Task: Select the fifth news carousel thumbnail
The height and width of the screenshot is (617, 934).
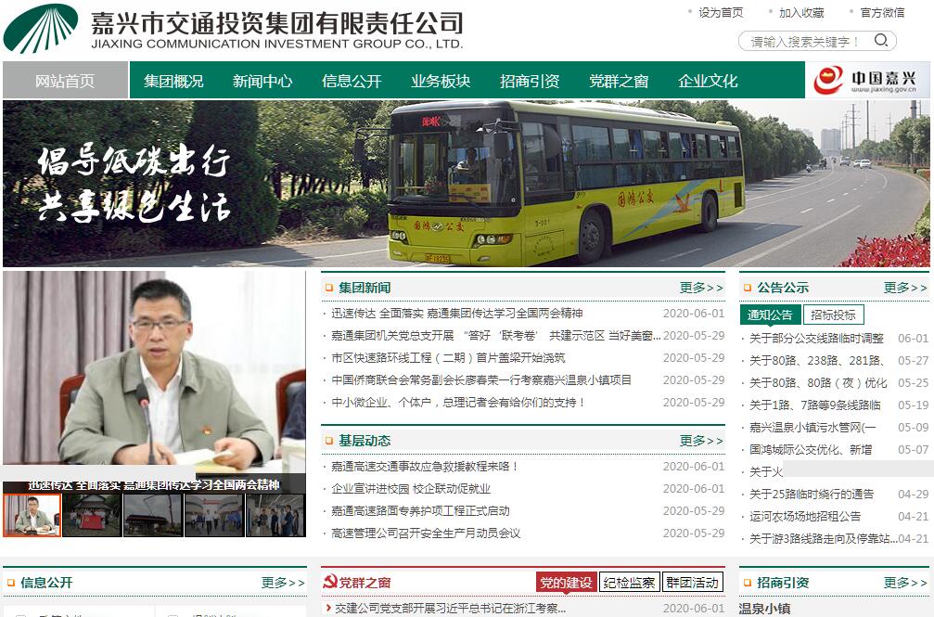Action: pos(275,516)
